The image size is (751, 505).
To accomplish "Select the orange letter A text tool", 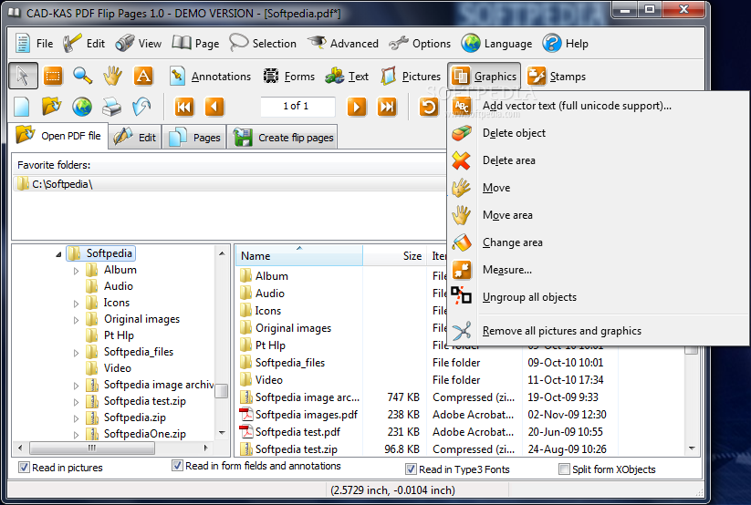I will 142,76.
